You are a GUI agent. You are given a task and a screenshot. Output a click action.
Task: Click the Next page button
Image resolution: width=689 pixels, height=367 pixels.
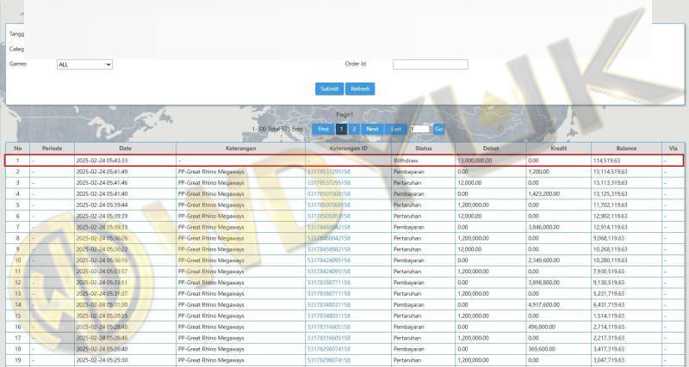click(372, 129)
